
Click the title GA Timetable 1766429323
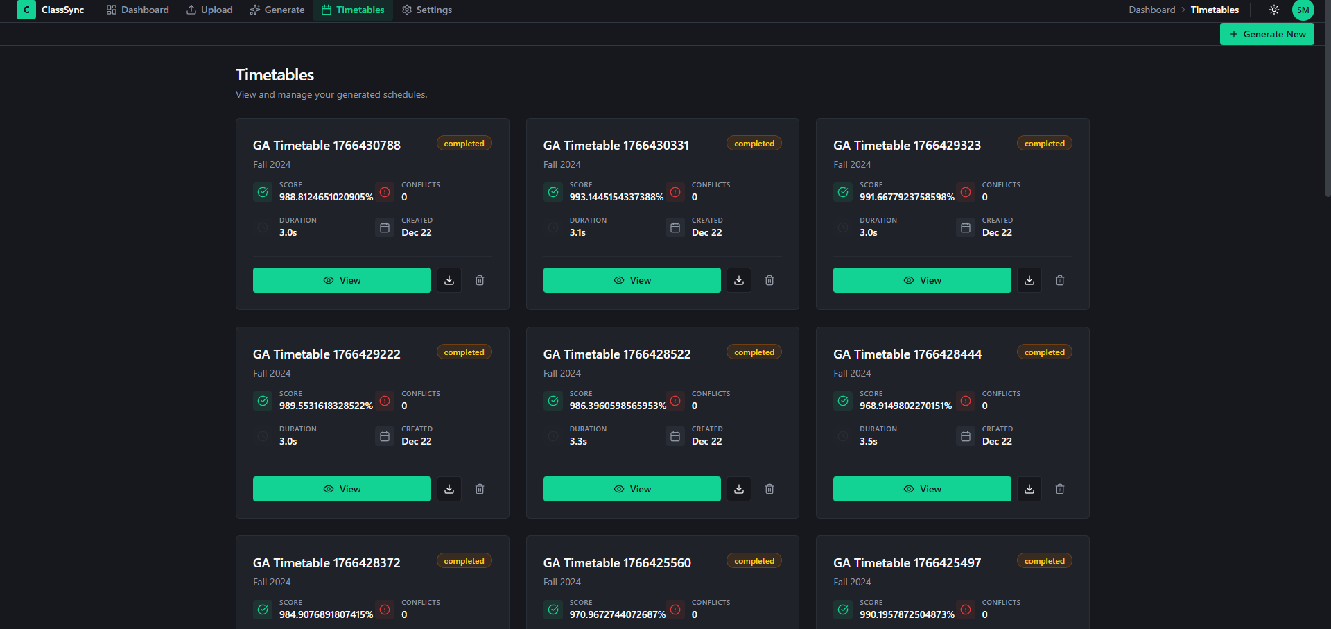[x=907, y=146]
